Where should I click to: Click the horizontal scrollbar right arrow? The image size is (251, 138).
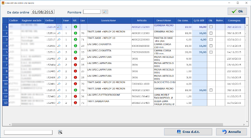tap(244, 124)
